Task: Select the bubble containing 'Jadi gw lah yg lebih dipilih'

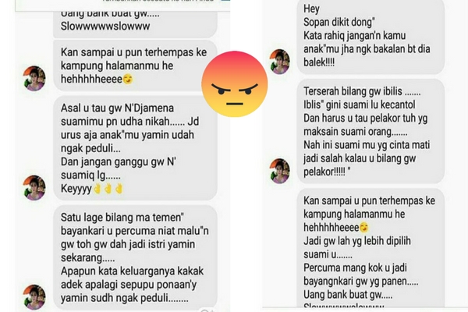Action: click(x=371, y=248)
